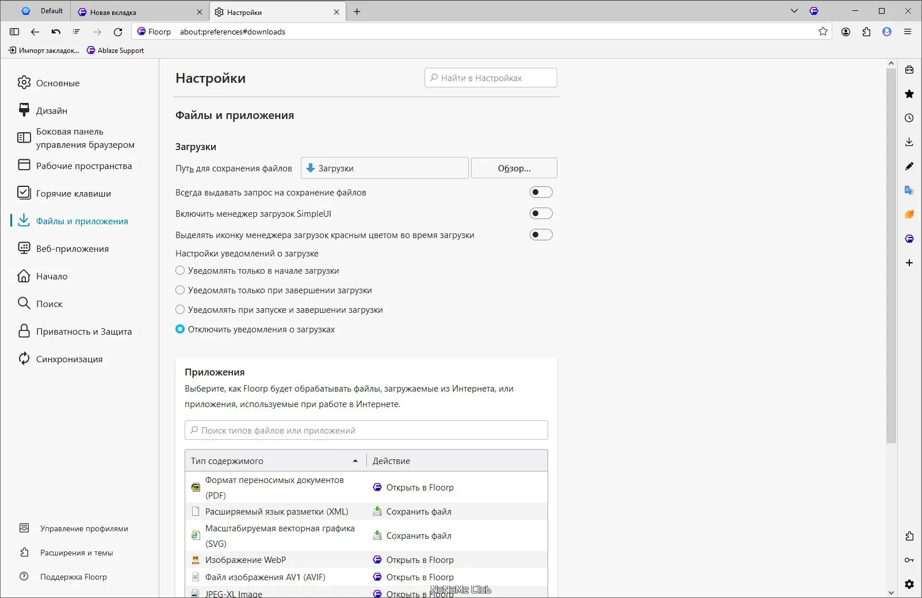
Task: Expand the tab list dropdown arrow
Action: [x=794, y=10]
